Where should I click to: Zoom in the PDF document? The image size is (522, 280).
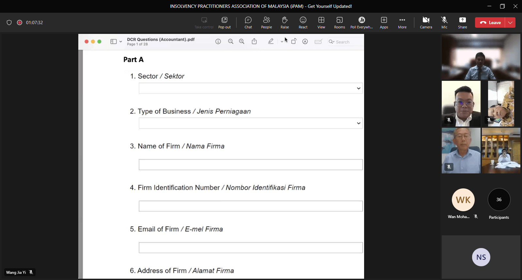[242, 41]
